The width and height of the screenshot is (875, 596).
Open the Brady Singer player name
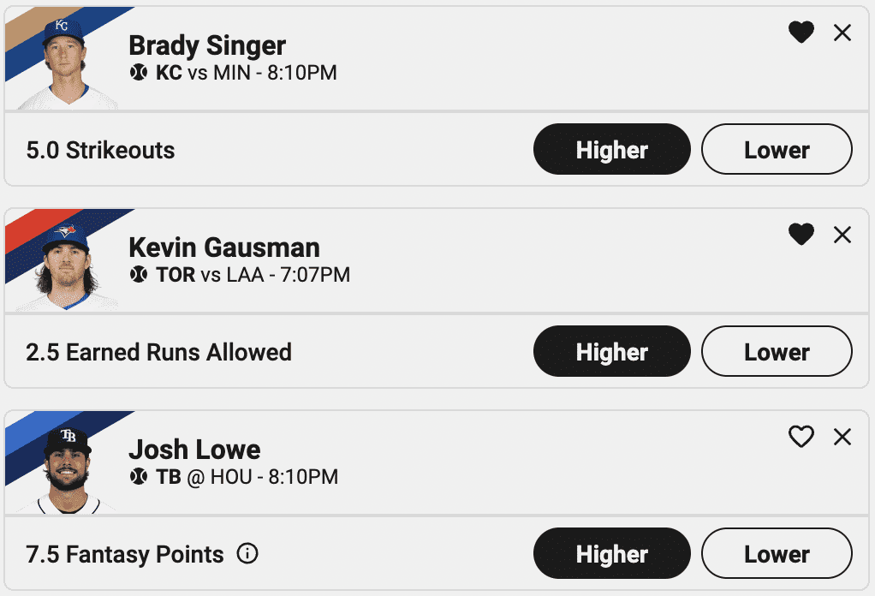pyautogui.click(x=207, y=45)
